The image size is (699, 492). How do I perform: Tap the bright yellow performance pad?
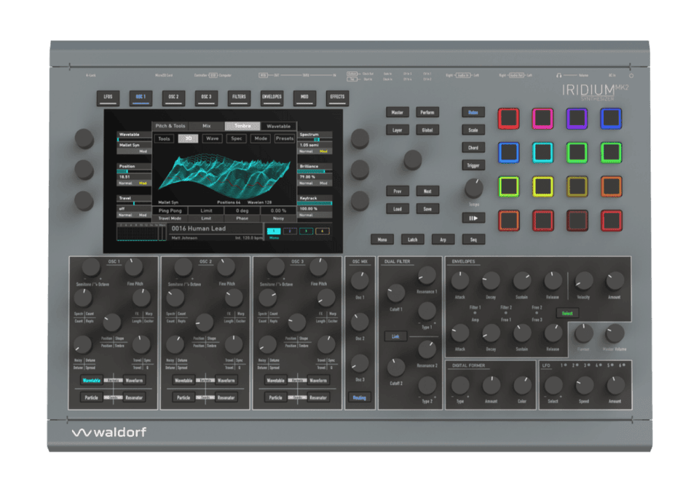[x=542, y=187]
